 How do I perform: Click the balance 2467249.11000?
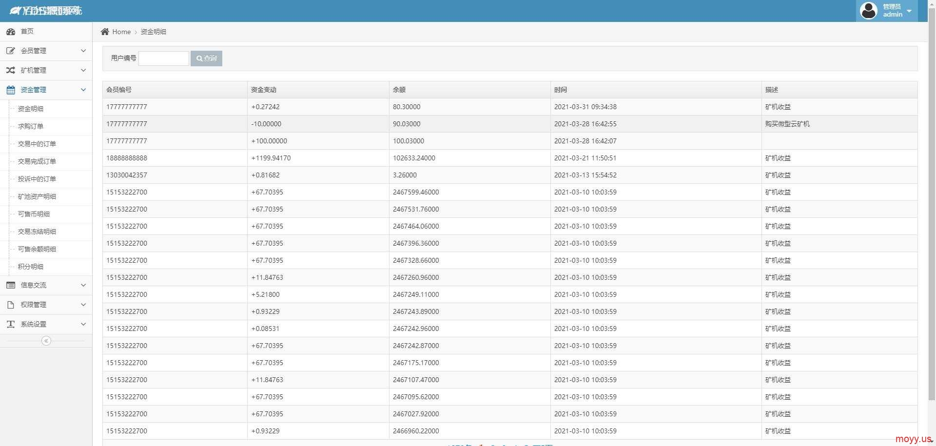[416, 294]
